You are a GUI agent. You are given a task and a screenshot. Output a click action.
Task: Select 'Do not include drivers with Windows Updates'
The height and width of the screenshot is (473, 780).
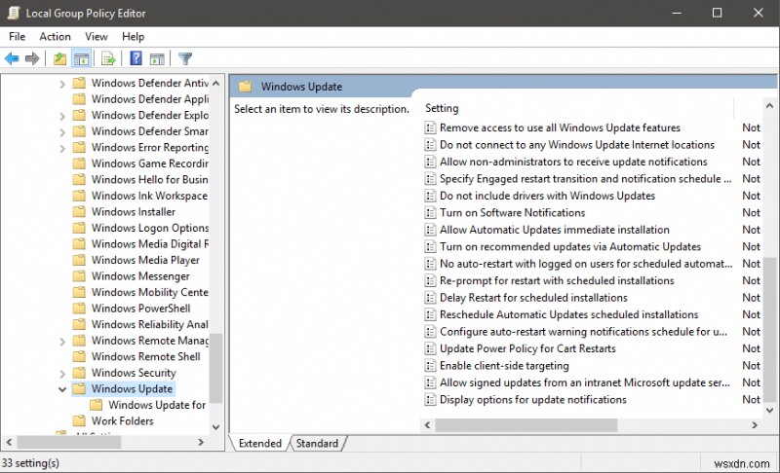point(547,196)
